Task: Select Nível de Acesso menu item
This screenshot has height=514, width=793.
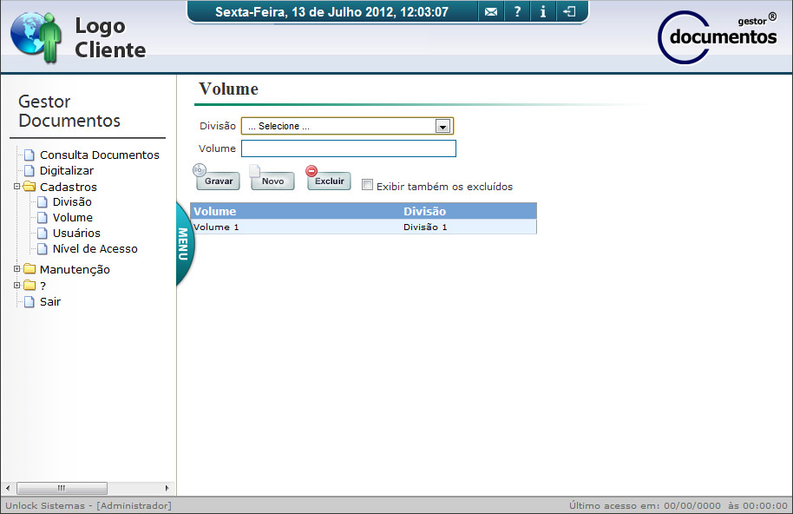Action: click(95, 249)
